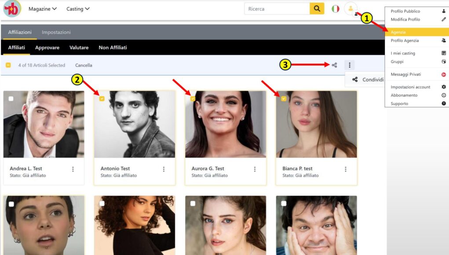This screenshot has width=449, height=255.
Task: Click Cancella to clear selection
Action: tap(84, 65)
